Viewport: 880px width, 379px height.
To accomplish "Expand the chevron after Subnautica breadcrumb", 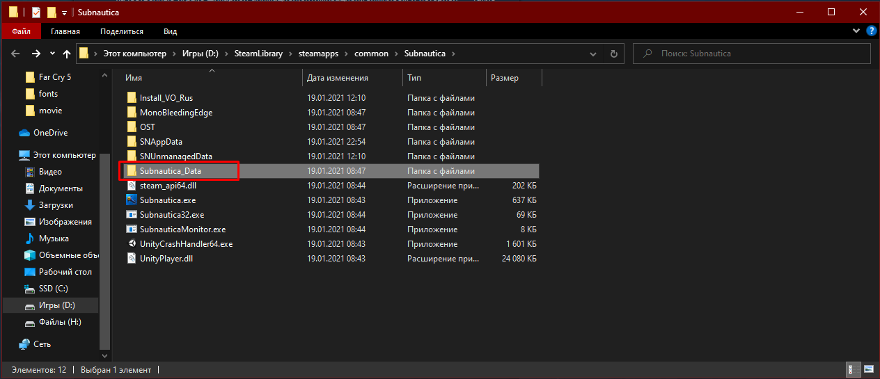I will point(454,54).
